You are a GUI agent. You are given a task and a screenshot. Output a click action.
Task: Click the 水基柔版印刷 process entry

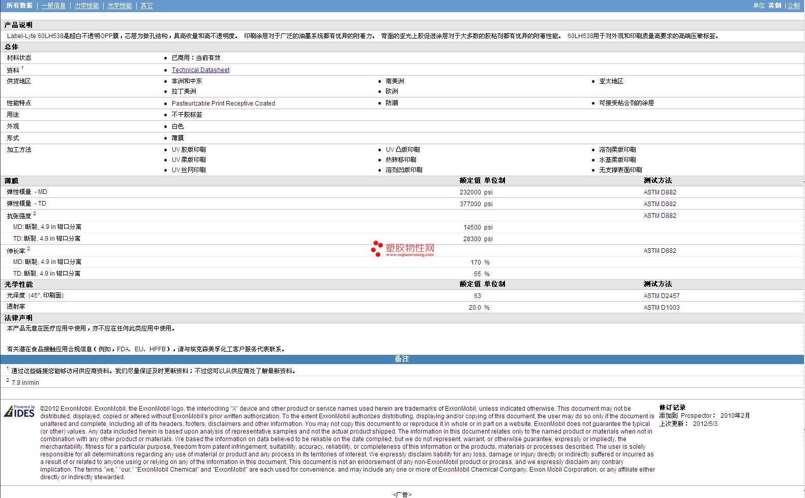pos(617,160)
